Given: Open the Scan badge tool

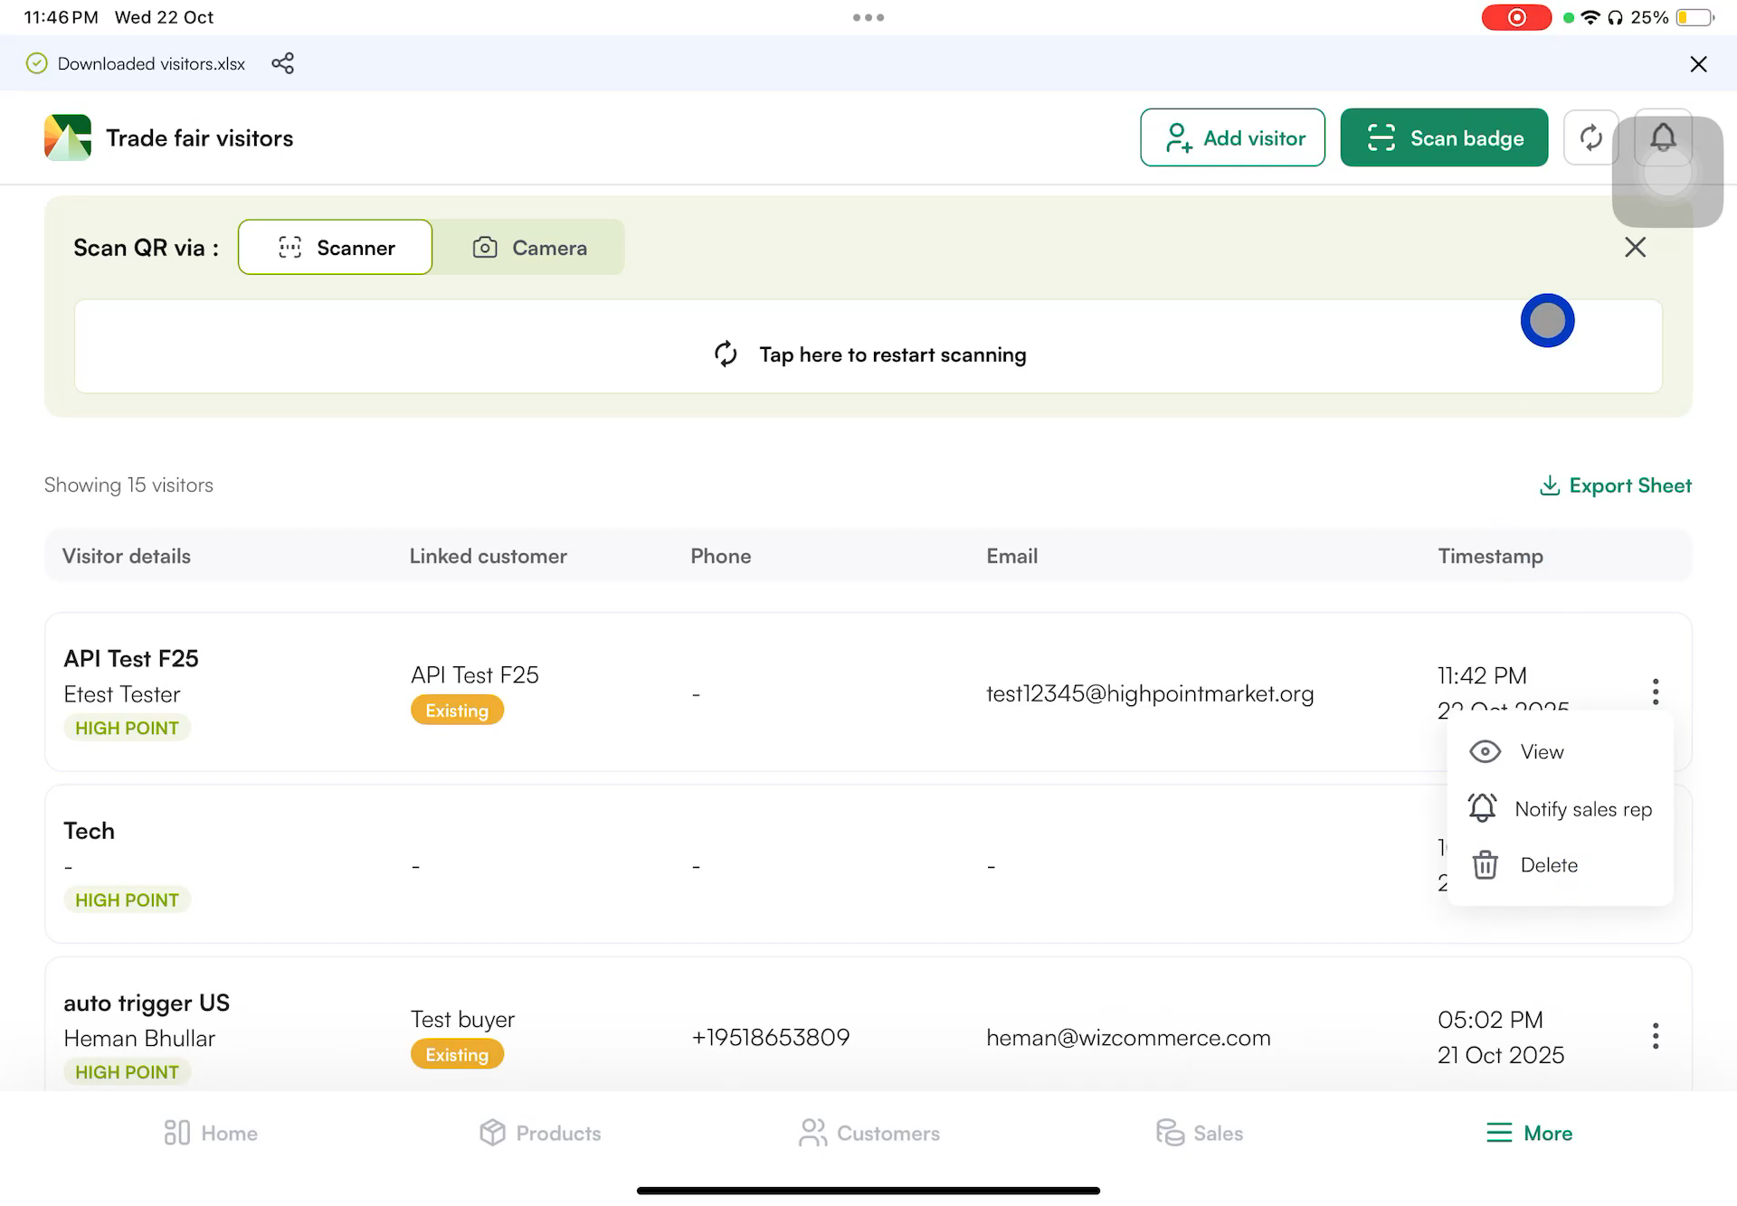Looking at the screenshot, I should coord(1444,137).
